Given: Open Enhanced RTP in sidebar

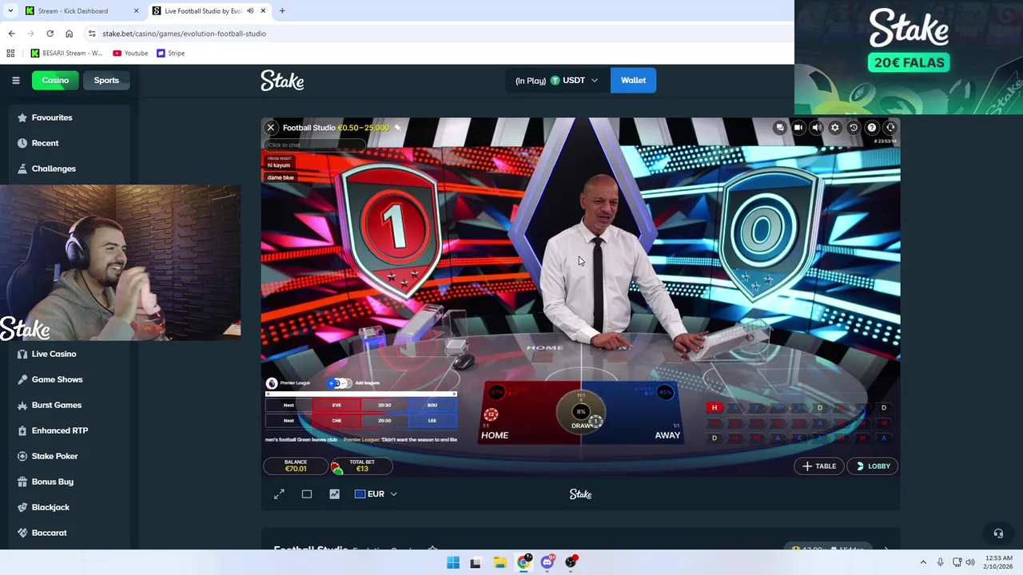Looking at the screenshot, I should pos(59,430).
